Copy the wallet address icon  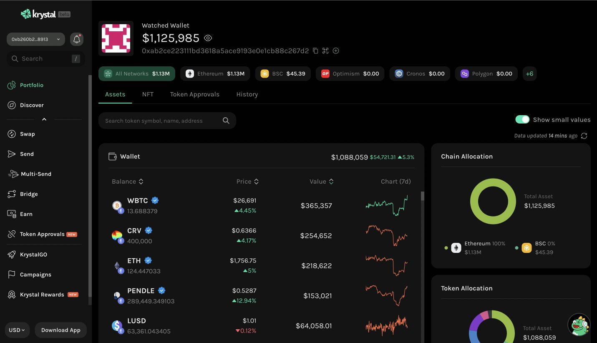(315, 51)
